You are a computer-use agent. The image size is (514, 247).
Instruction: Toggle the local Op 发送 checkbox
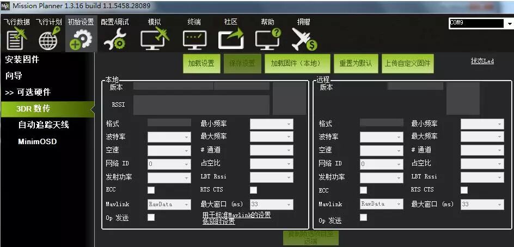151,217
